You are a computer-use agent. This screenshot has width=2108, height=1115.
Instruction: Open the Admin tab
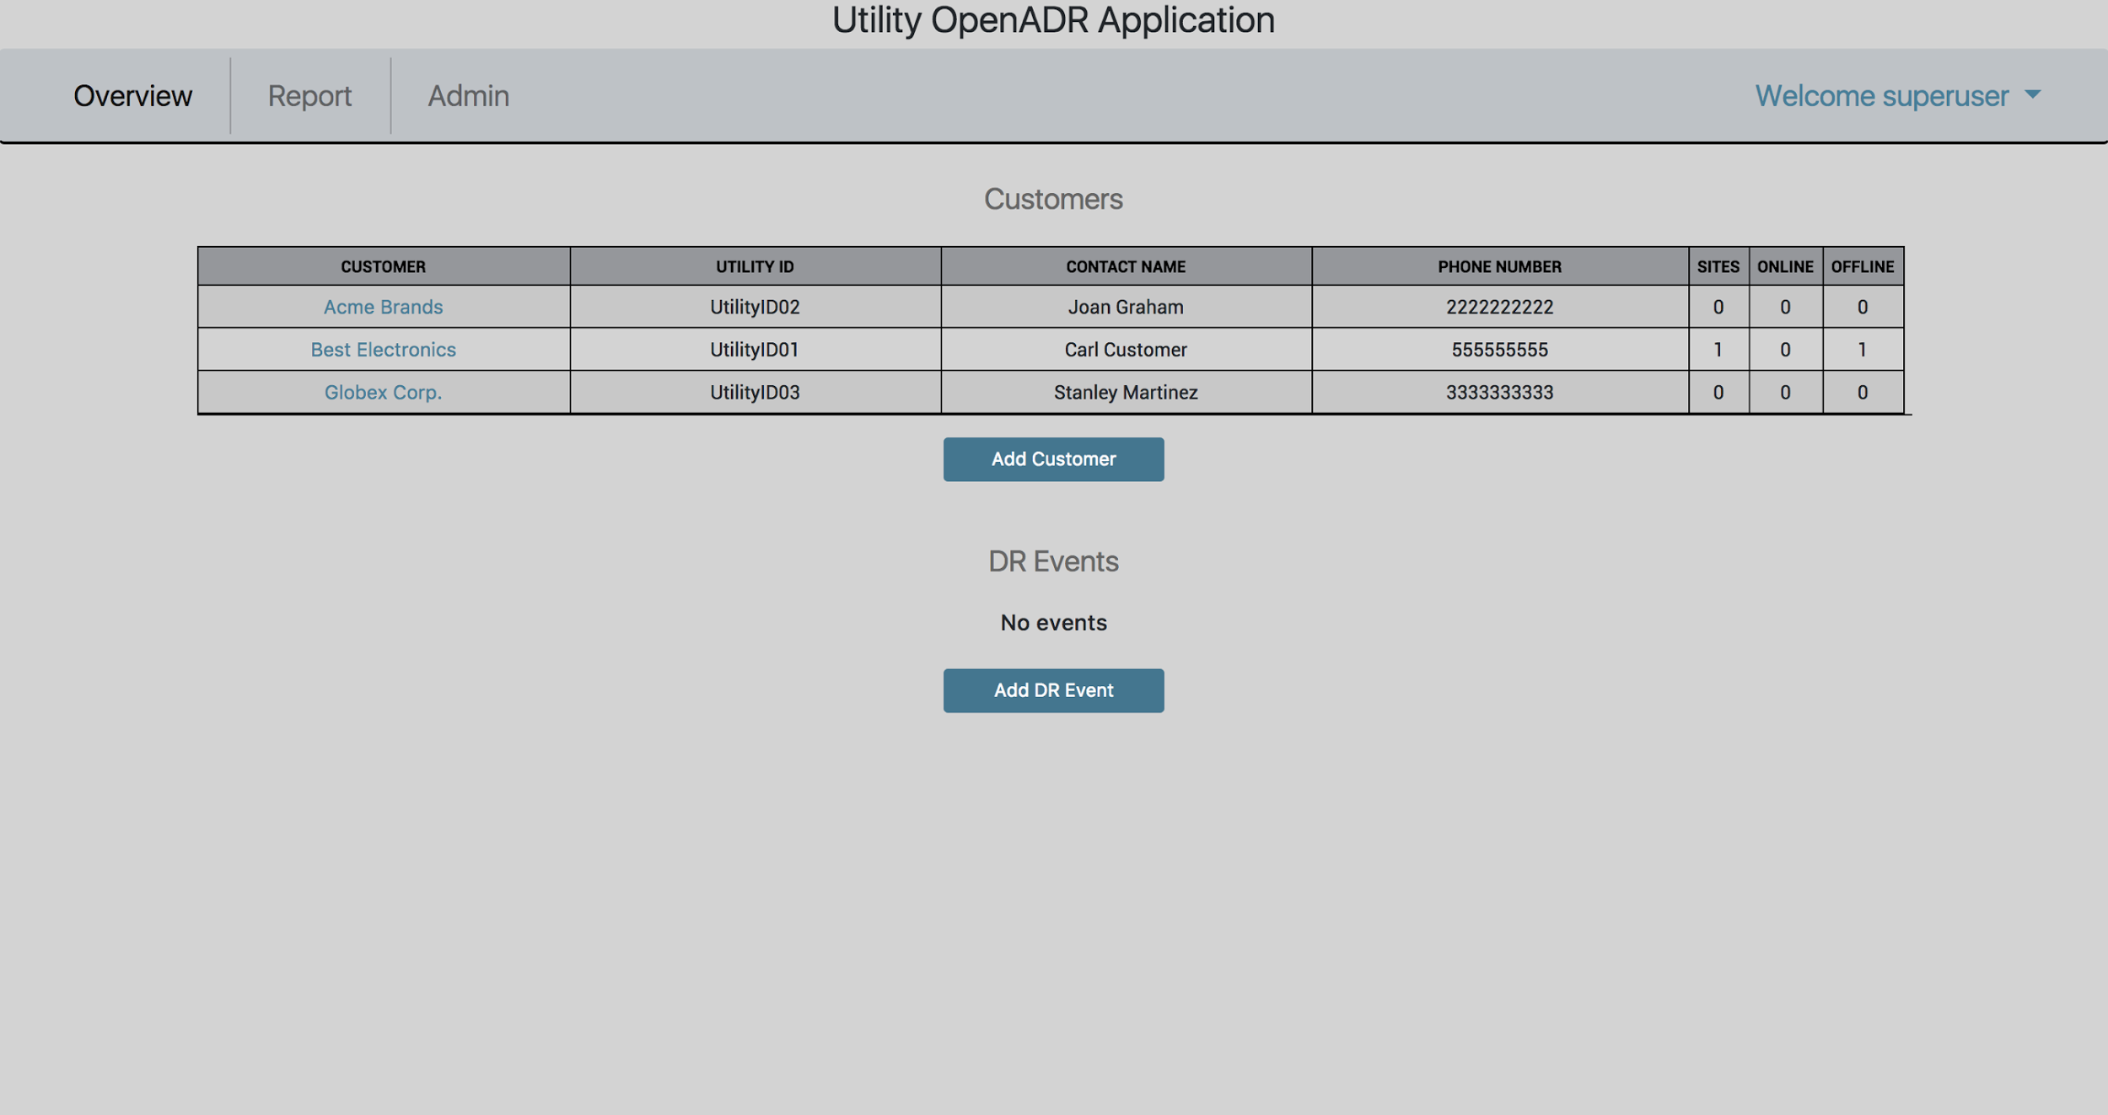pos(468,96)
